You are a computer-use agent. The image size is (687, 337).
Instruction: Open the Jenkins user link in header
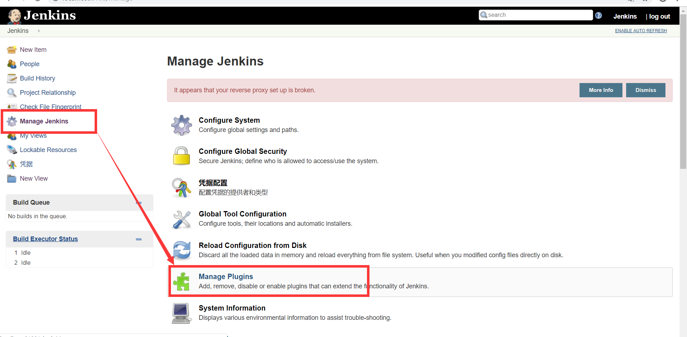point(625,16)
